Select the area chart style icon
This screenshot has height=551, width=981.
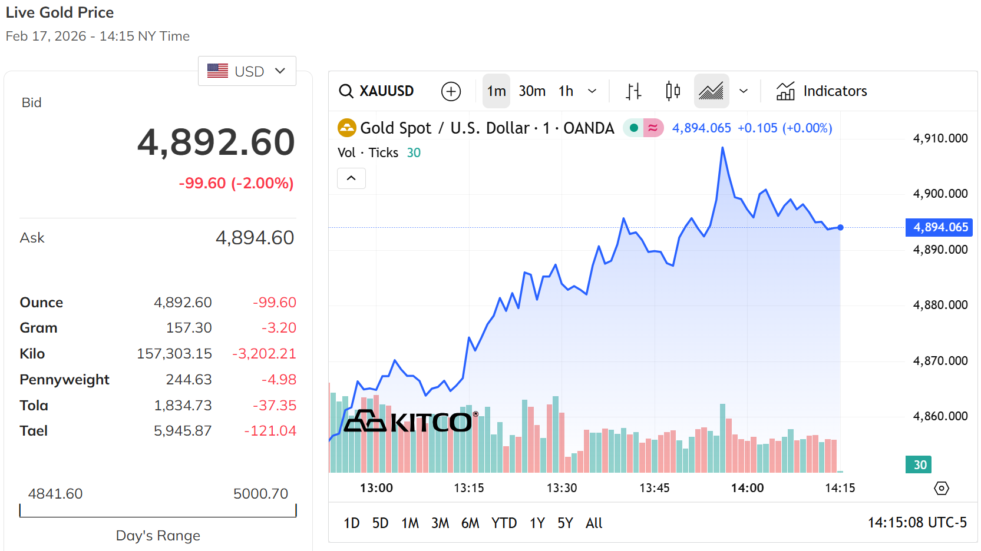(x=711, y=91)
